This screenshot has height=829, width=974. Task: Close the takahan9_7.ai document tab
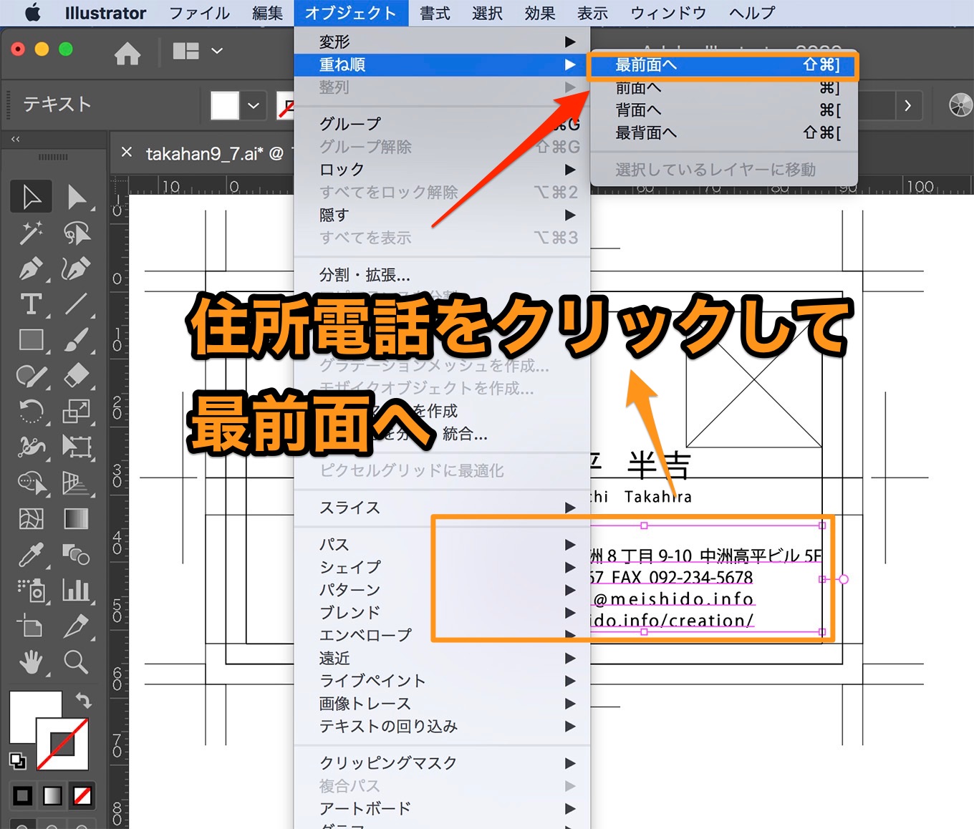click(127, 152)
